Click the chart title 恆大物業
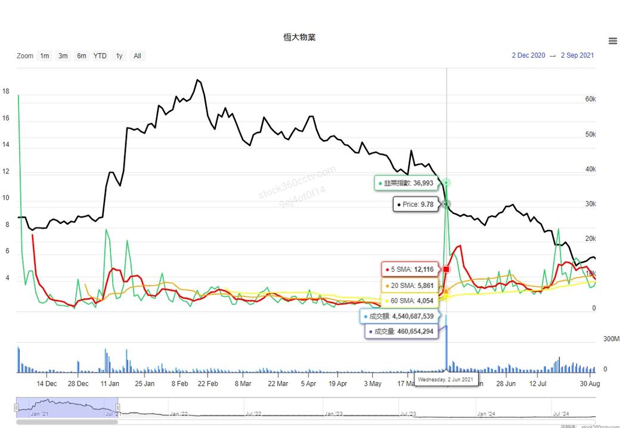 299,38
